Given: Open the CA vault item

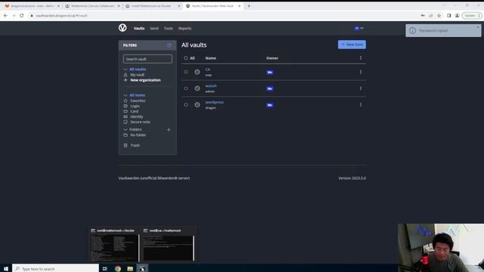Looking at the screenshot, I should pos(208,70).
